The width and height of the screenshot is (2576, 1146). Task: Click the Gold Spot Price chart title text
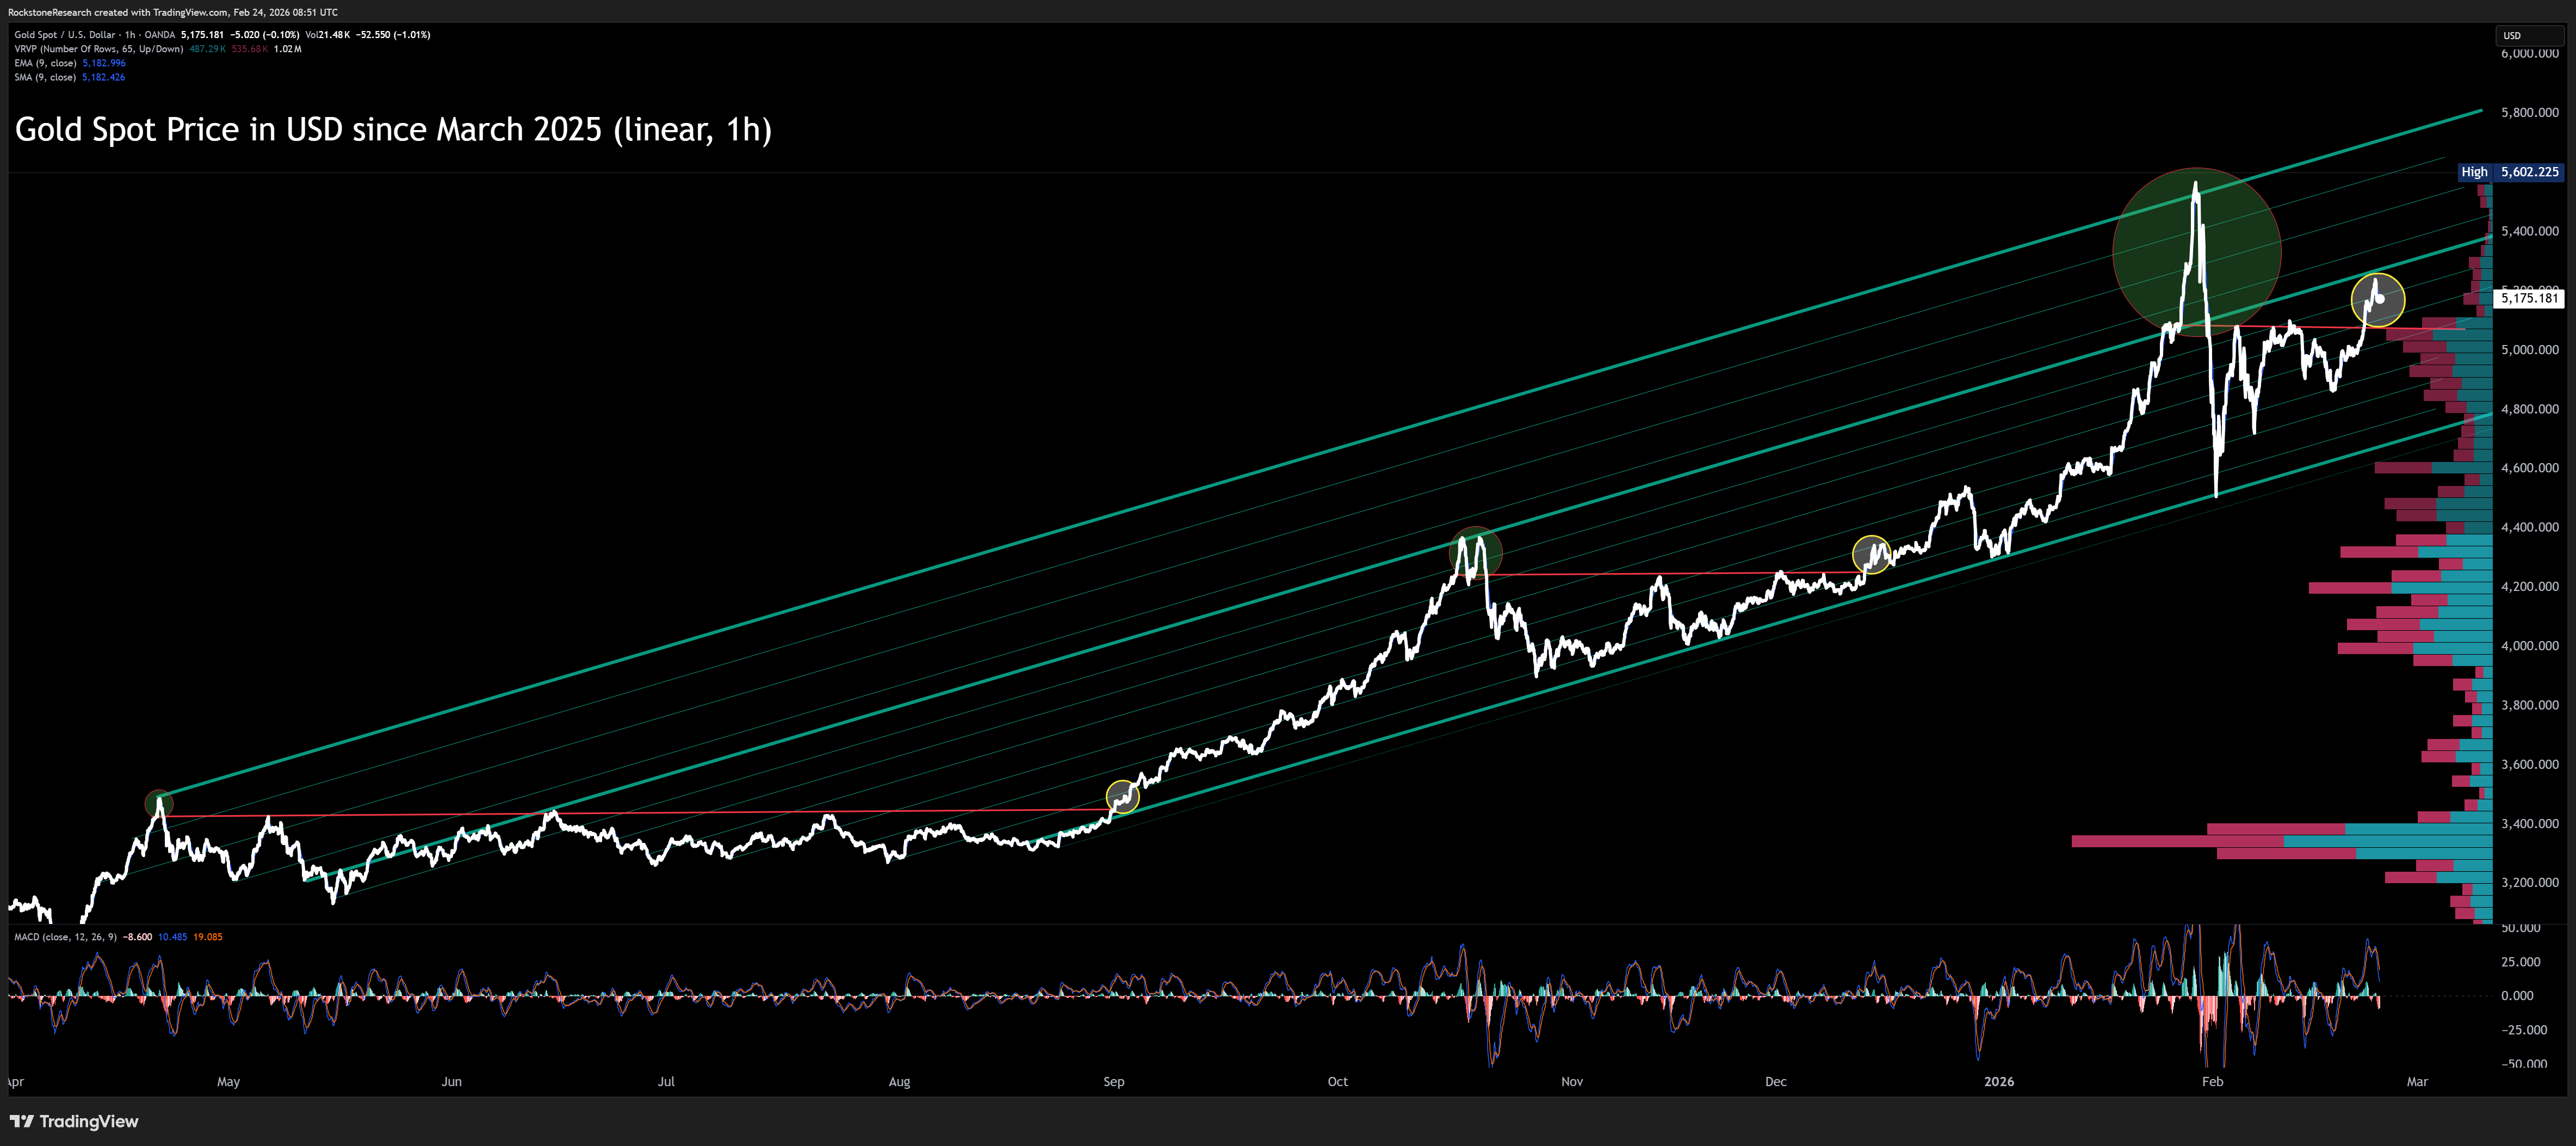pyautogui.click(x=393, y=129)
